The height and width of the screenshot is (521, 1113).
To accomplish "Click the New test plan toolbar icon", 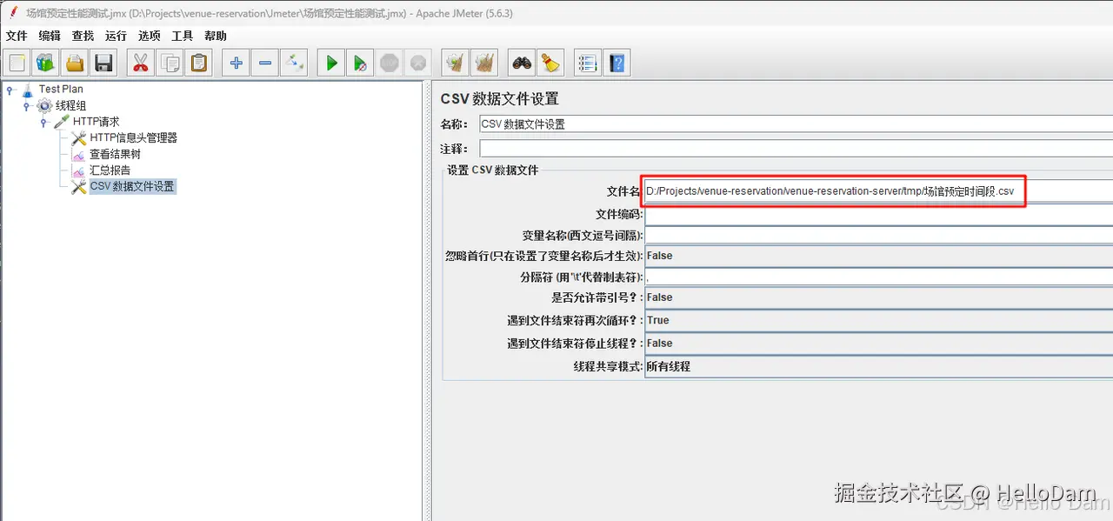I will pyautogui.click(x=17, y=63).
